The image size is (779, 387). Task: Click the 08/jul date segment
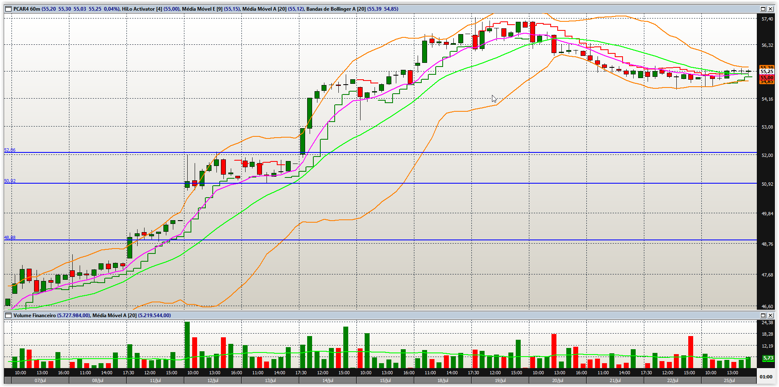(98, 380)
